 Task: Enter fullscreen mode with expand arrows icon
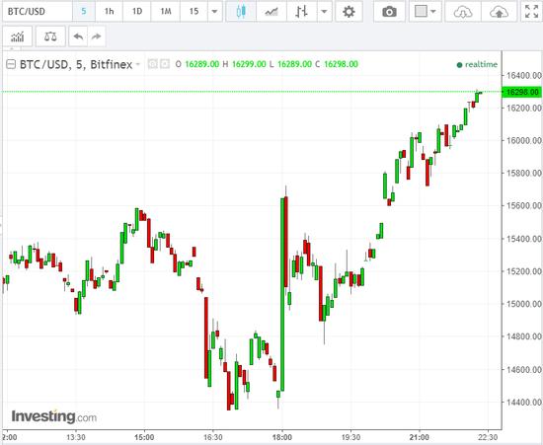[x=531, y=12]
